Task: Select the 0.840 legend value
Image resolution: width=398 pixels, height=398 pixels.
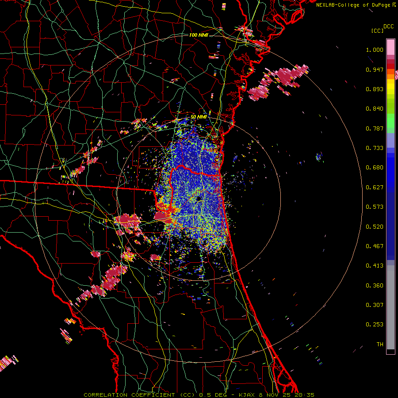Action: tap(375, 109)
